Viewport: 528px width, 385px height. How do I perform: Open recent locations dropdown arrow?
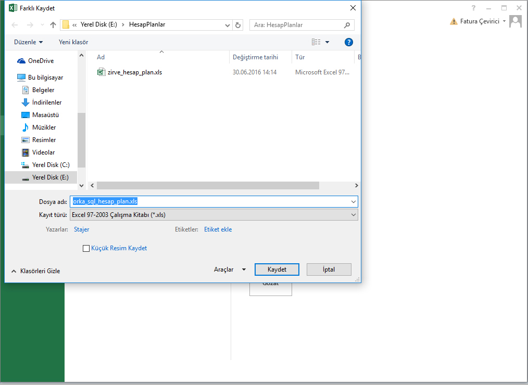click(x=42, y=25)
